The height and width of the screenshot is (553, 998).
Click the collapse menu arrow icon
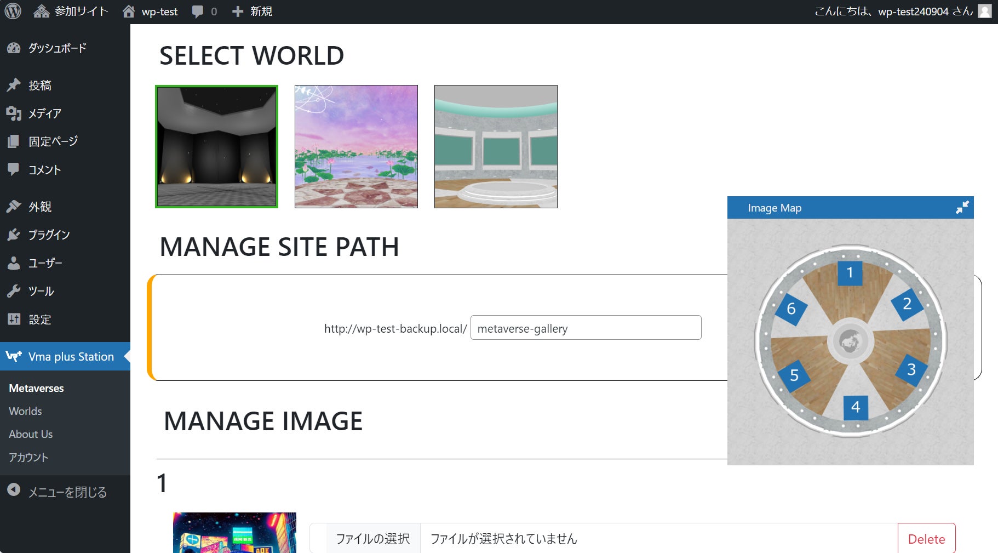[x=14, y=490]
